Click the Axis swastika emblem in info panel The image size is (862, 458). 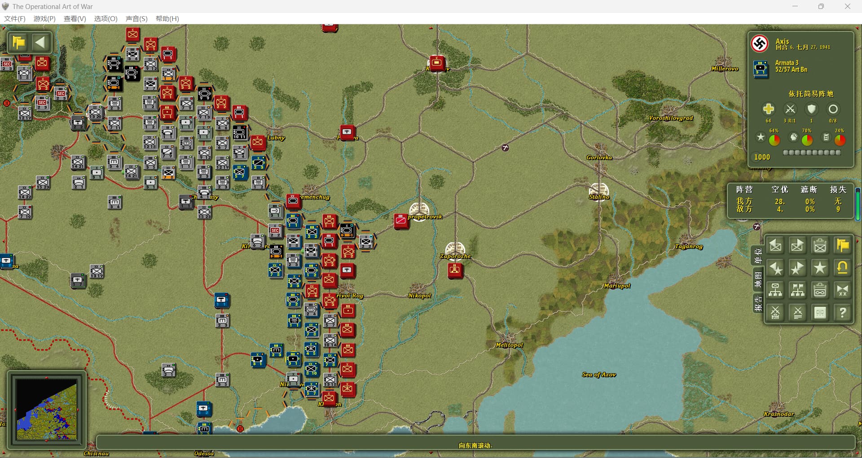(x=760, y=44)
